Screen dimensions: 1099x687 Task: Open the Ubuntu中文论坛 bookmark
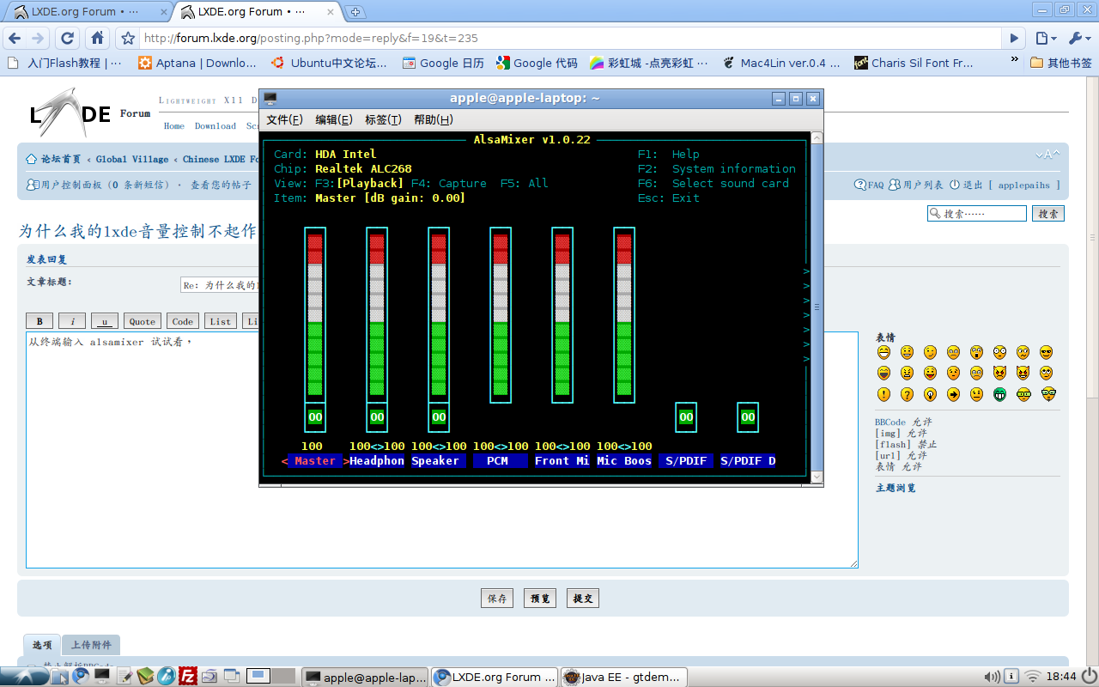click(329, 63)
